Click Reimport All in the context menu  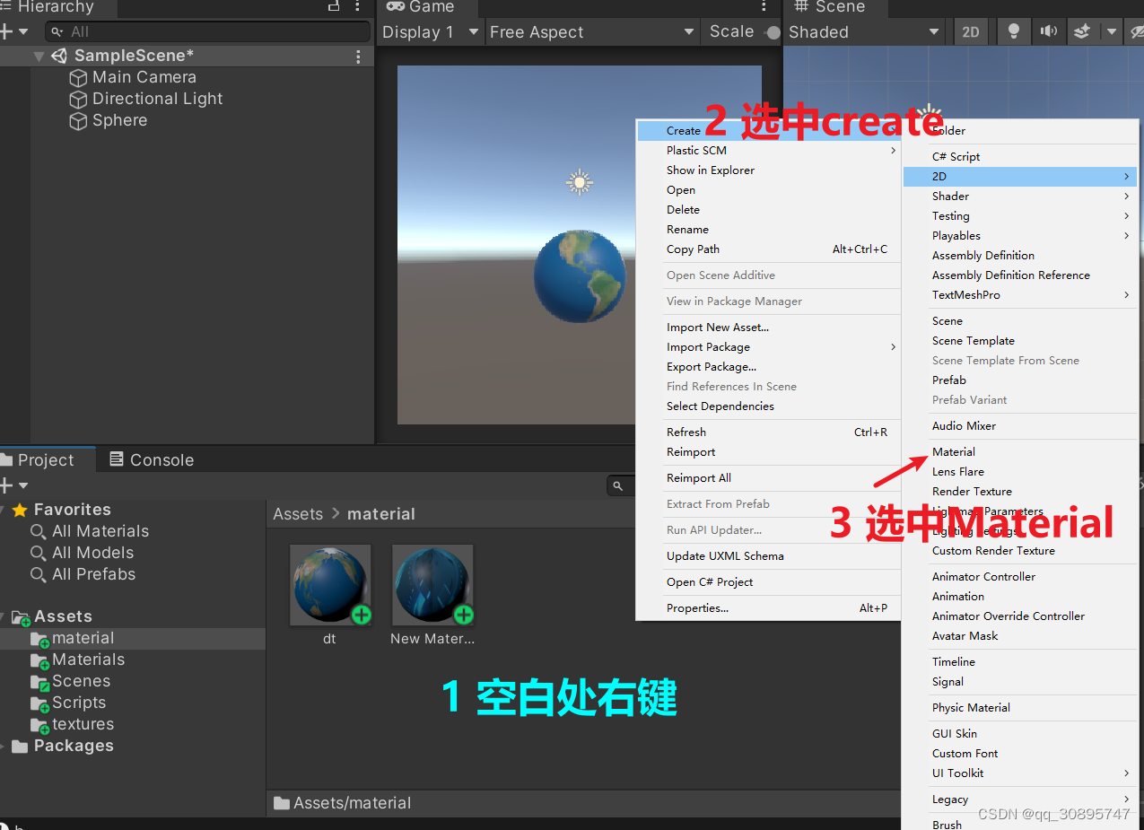(x=701, y=477)
